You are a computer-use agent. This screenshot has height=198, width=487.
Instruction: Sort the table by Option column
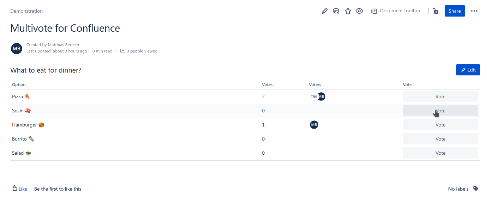click(19, 85)
